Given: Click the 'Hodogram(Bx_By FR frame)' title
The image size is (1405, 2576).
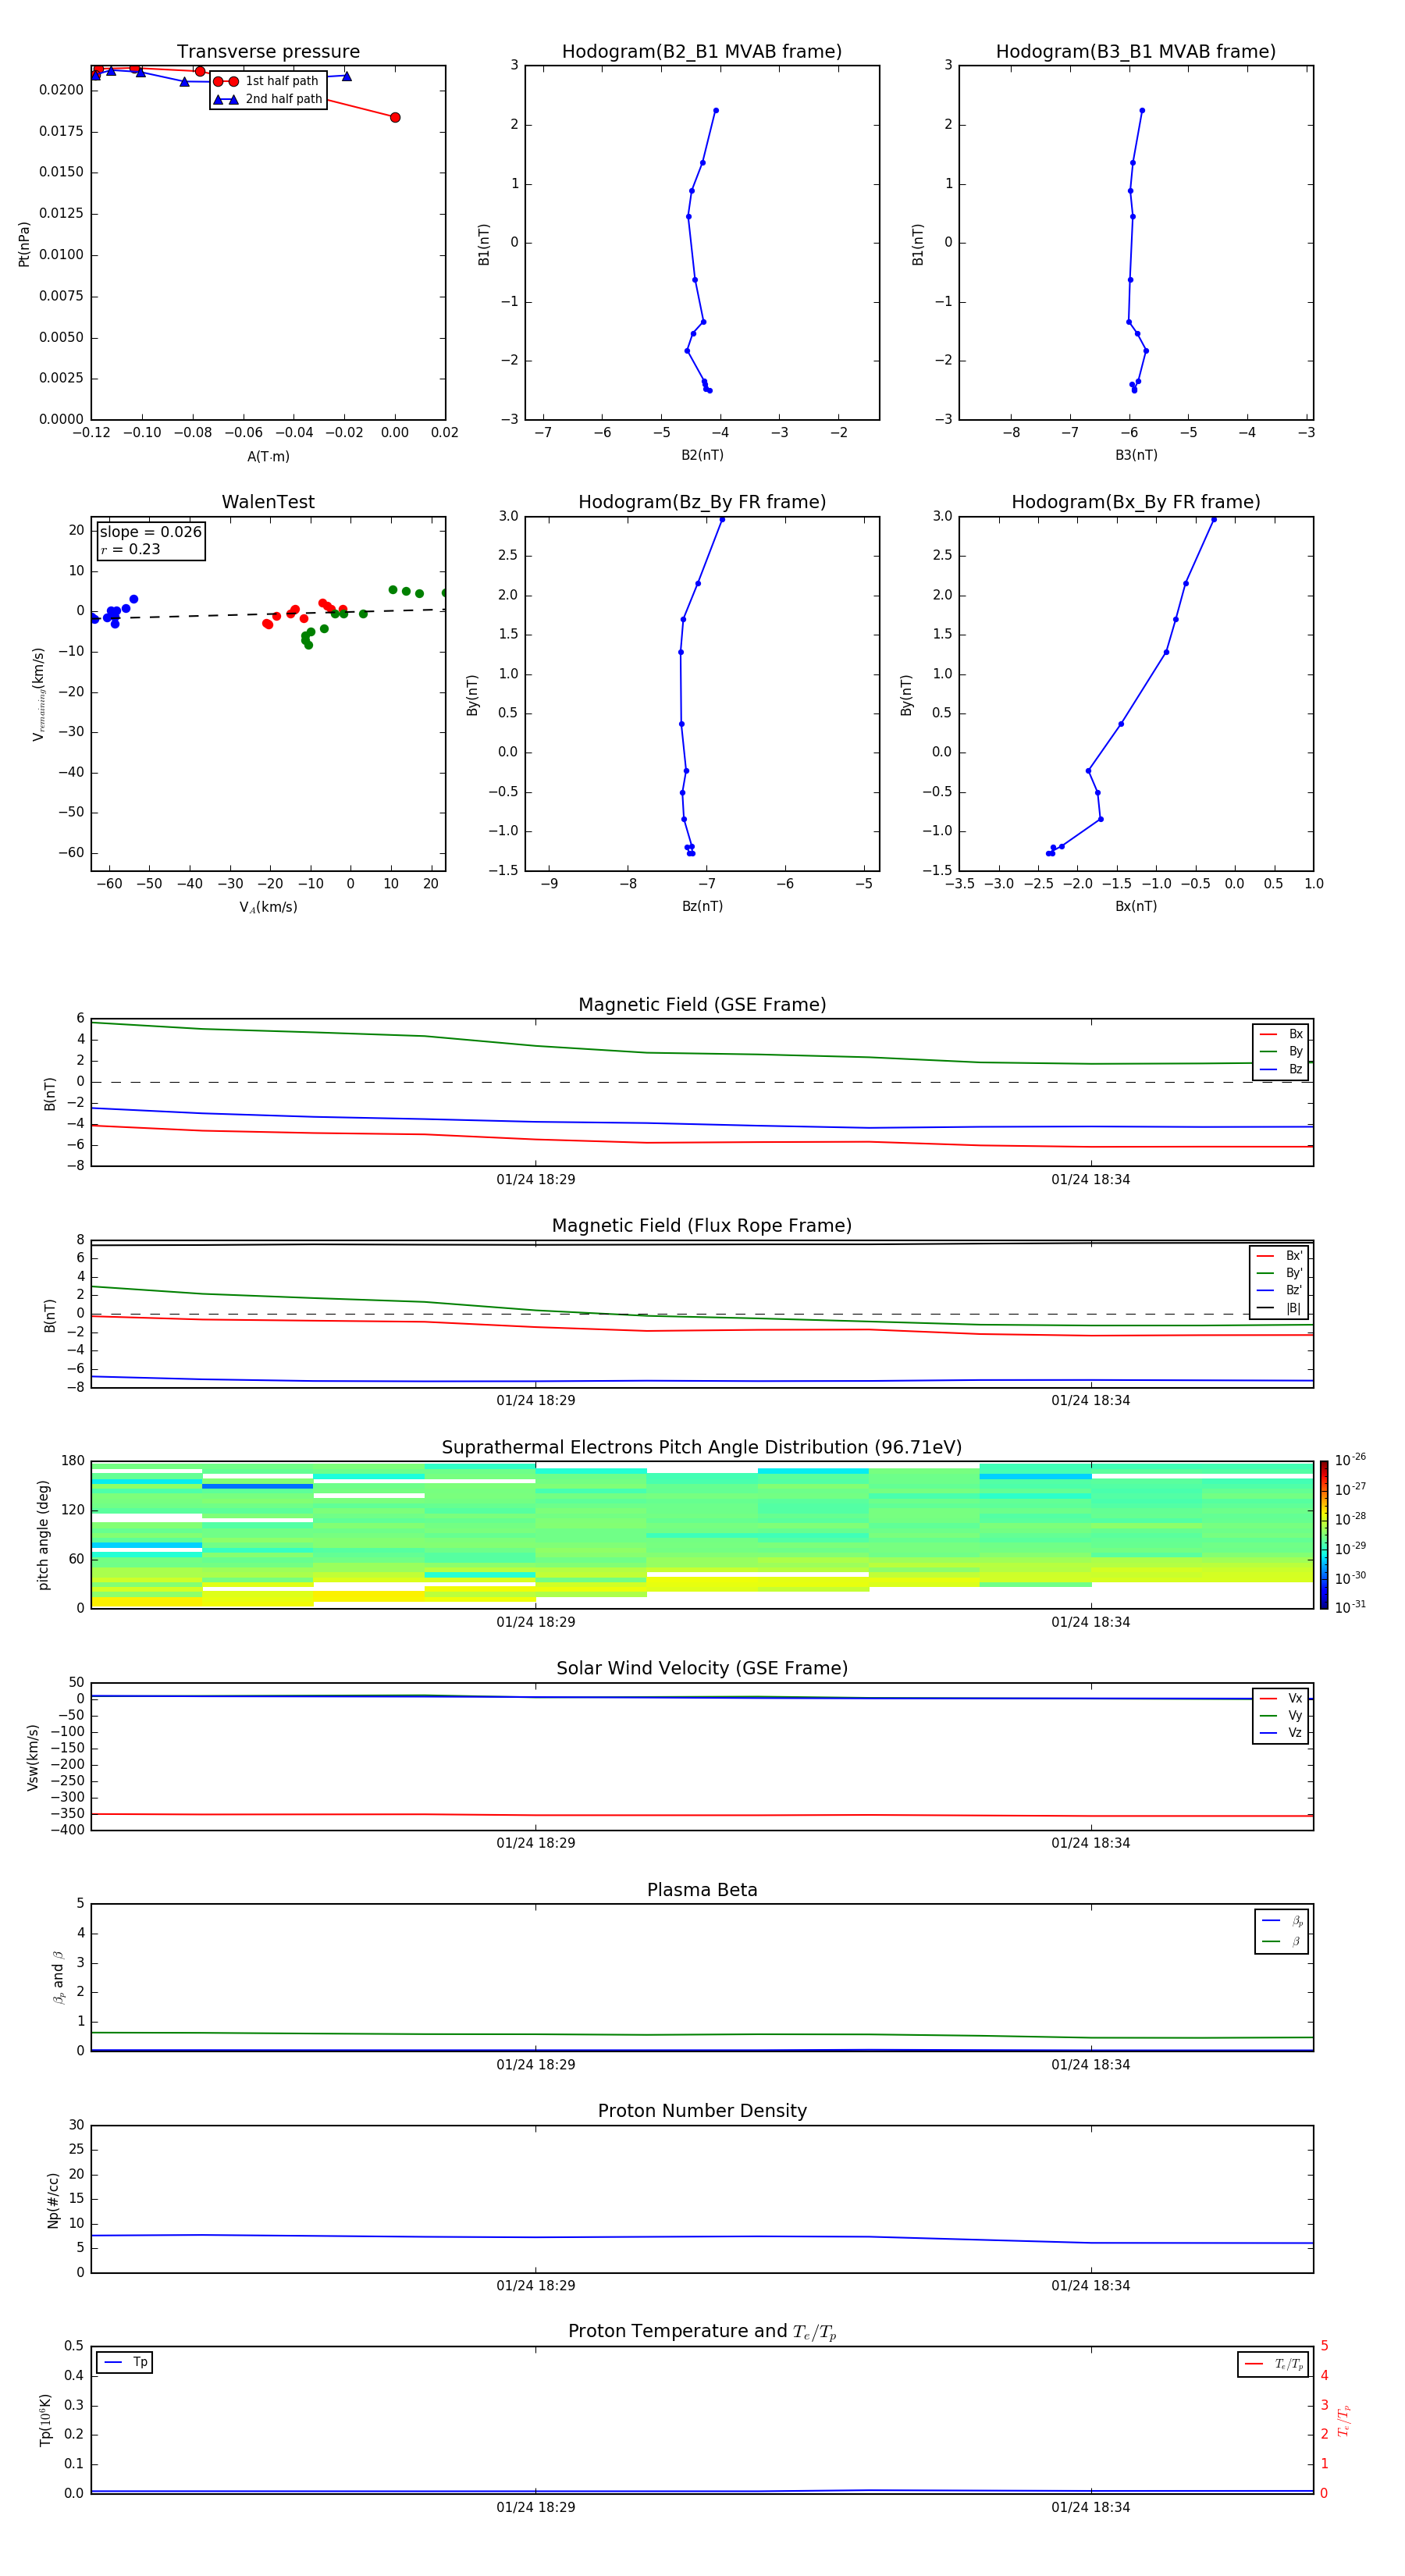Looking at the screenshot, I should click(x=1136, y=502).
